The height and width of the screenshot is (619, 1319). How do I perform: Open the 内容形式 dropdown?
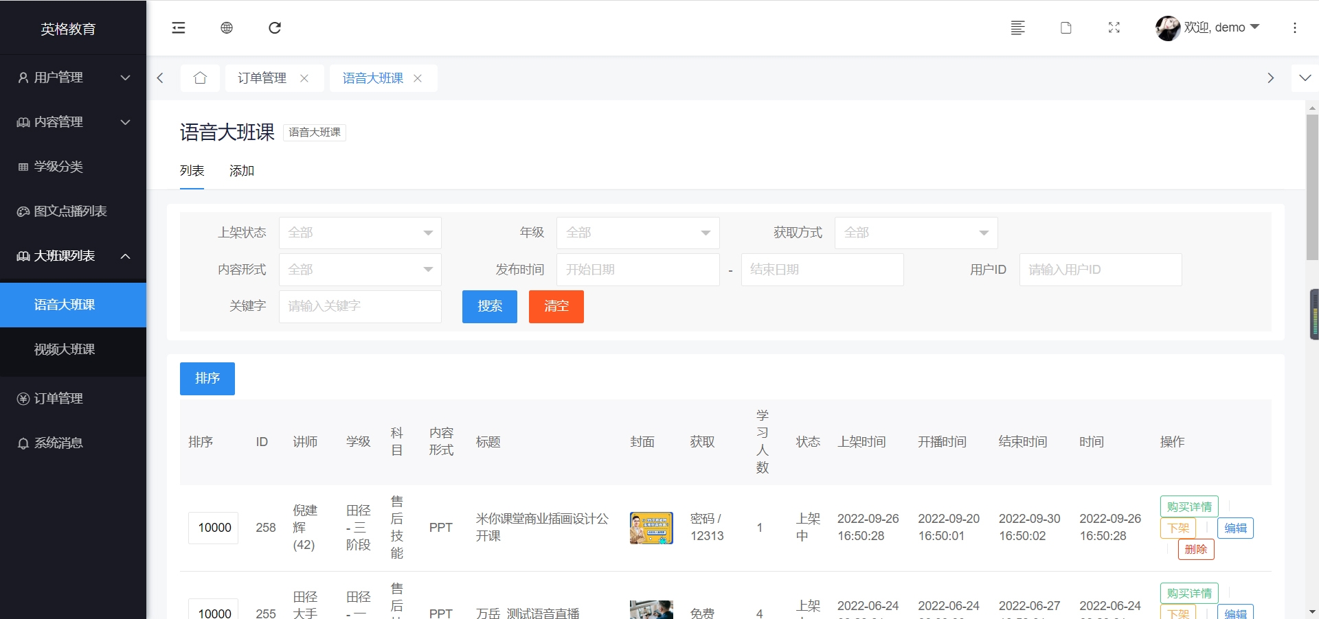click(360, 270)
